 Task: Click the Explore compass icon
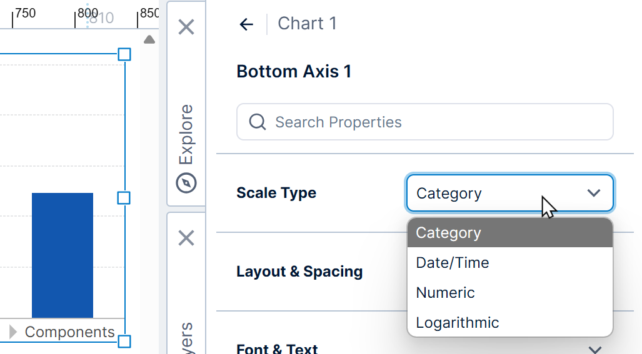[186, 183]
